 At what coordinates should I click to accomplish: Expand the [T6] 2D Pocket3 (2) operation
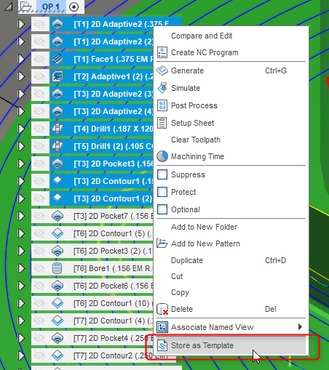(21, 251)
